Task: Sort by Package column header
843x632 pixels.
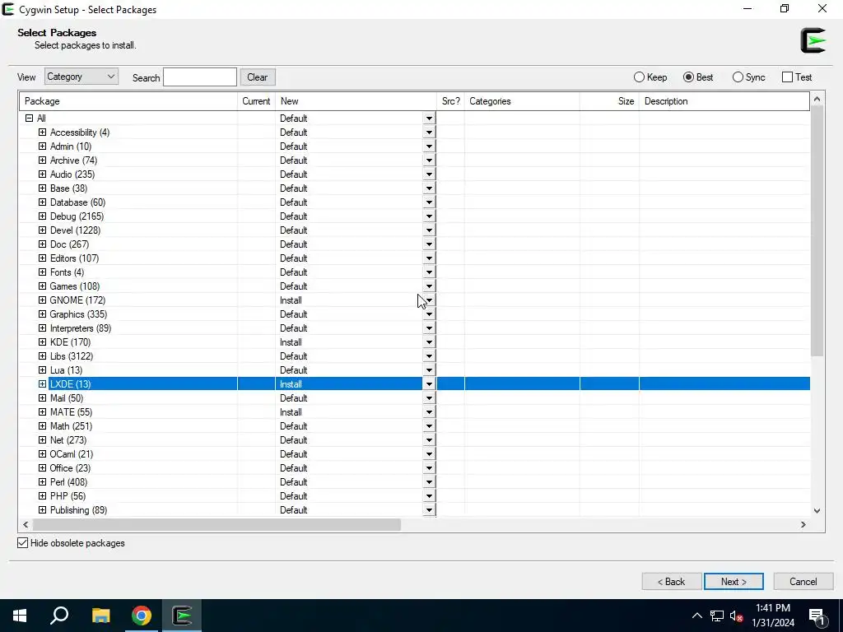Action: 128,101
